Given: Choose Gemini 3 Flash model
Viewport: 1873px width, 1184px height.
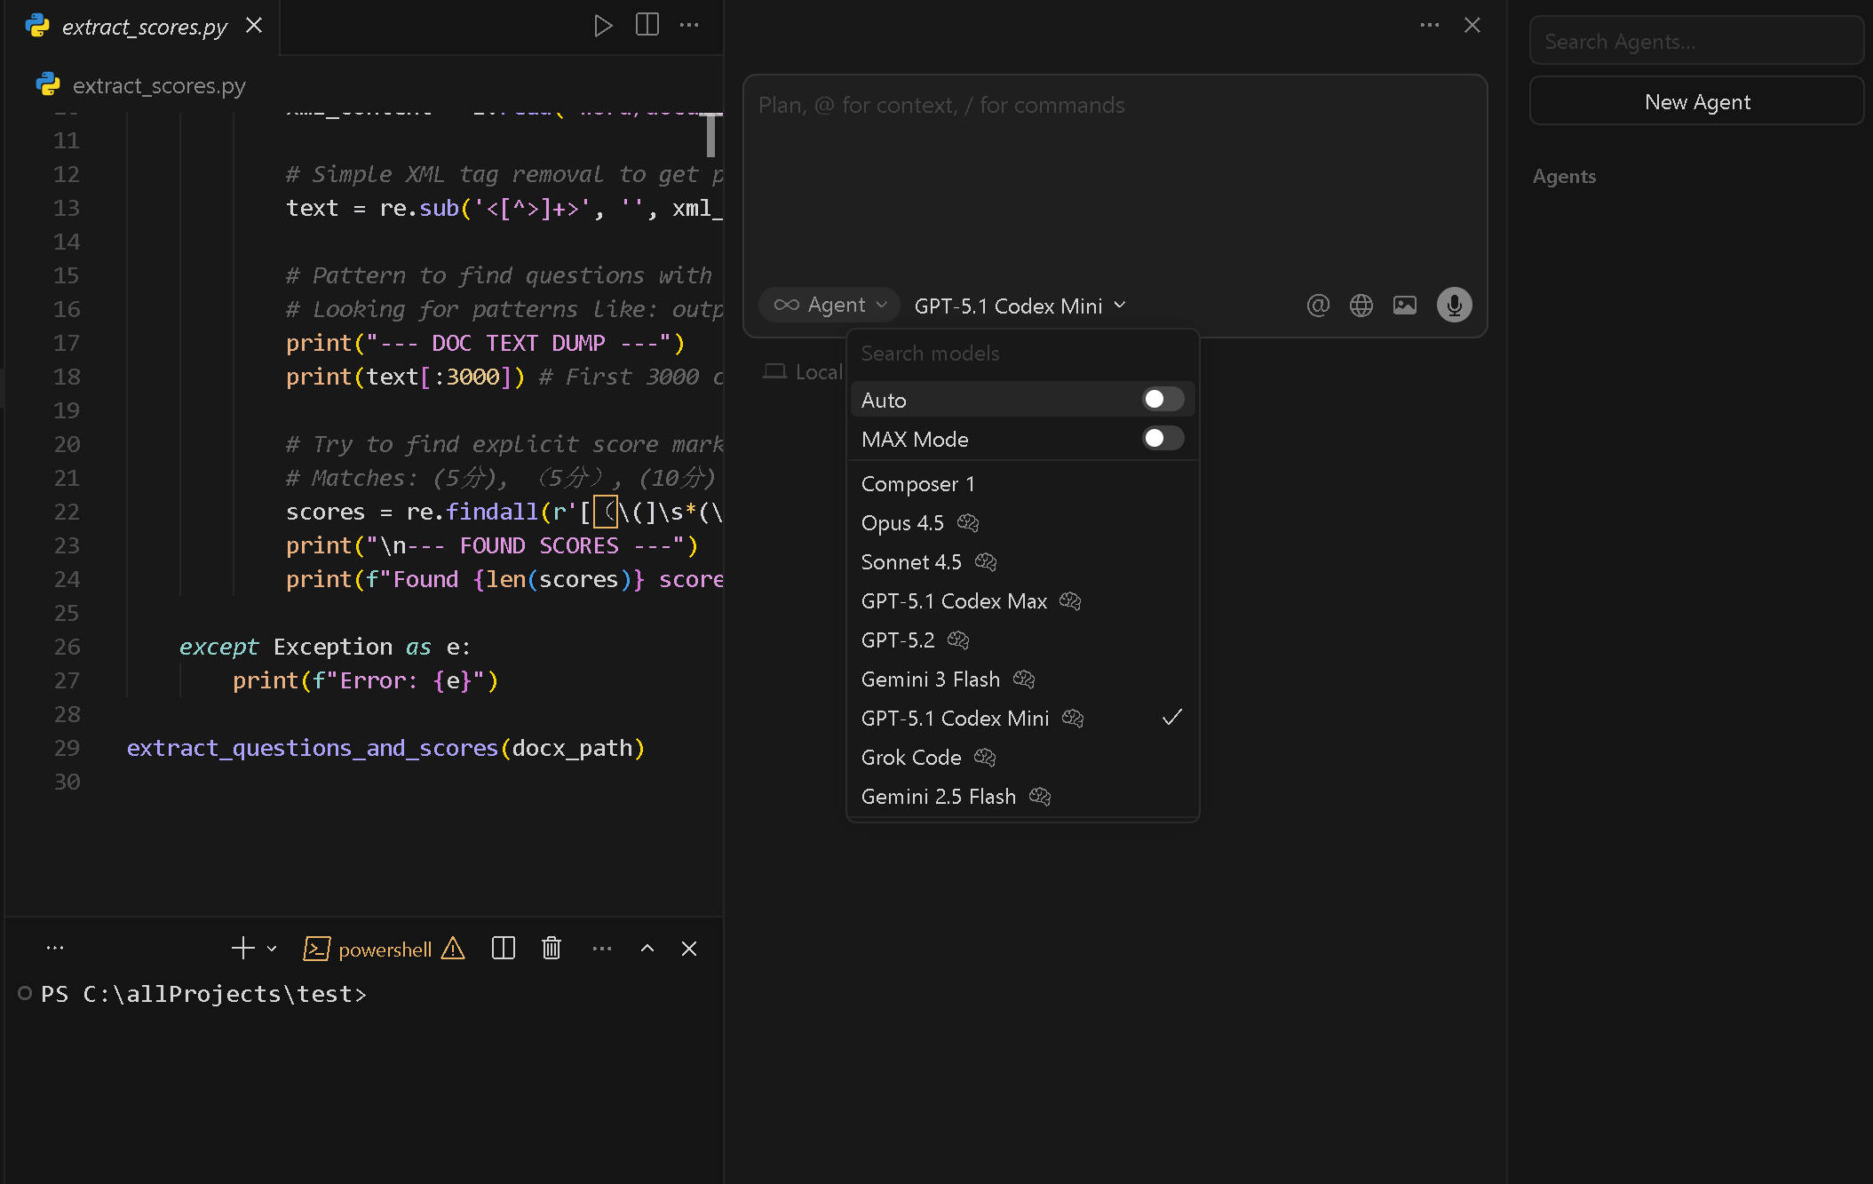Looking at the screenshot, I should pos(930,679).
